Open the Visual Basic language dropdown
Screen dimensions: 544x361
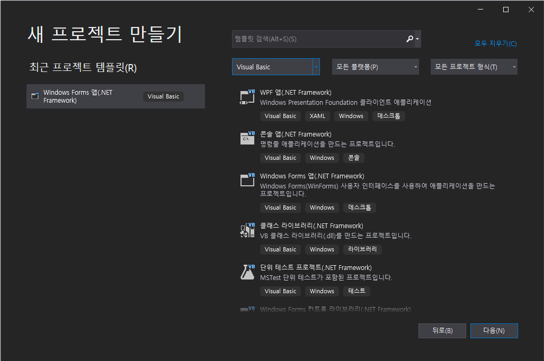(x=276, y=67)
